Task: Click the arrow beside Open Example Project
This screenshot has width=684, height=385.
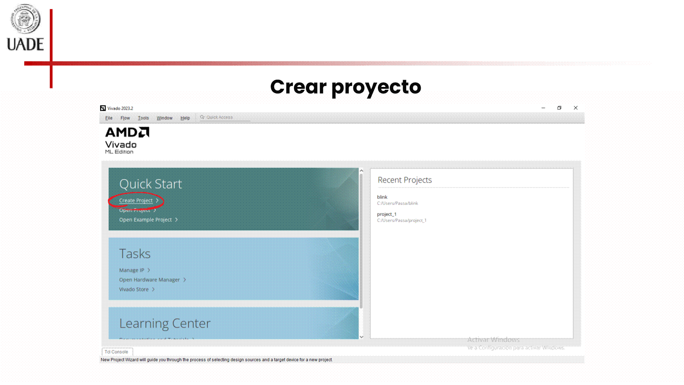Action: (x=176, y=220)
